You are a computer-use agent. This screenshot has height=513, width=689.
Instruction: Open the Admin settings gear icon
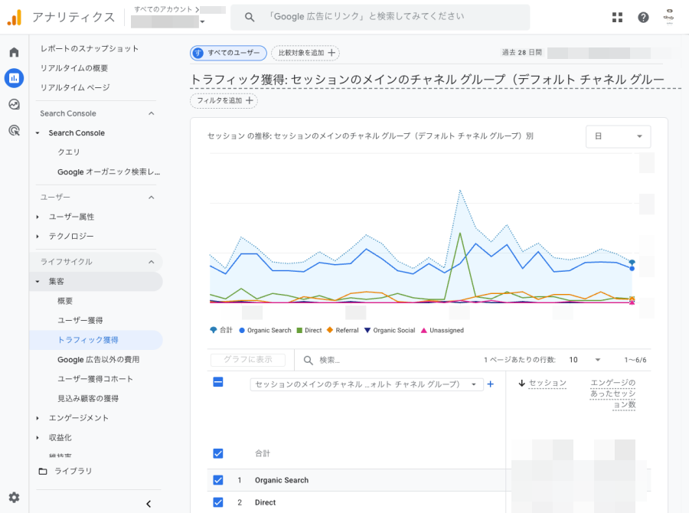click(14, 497)
